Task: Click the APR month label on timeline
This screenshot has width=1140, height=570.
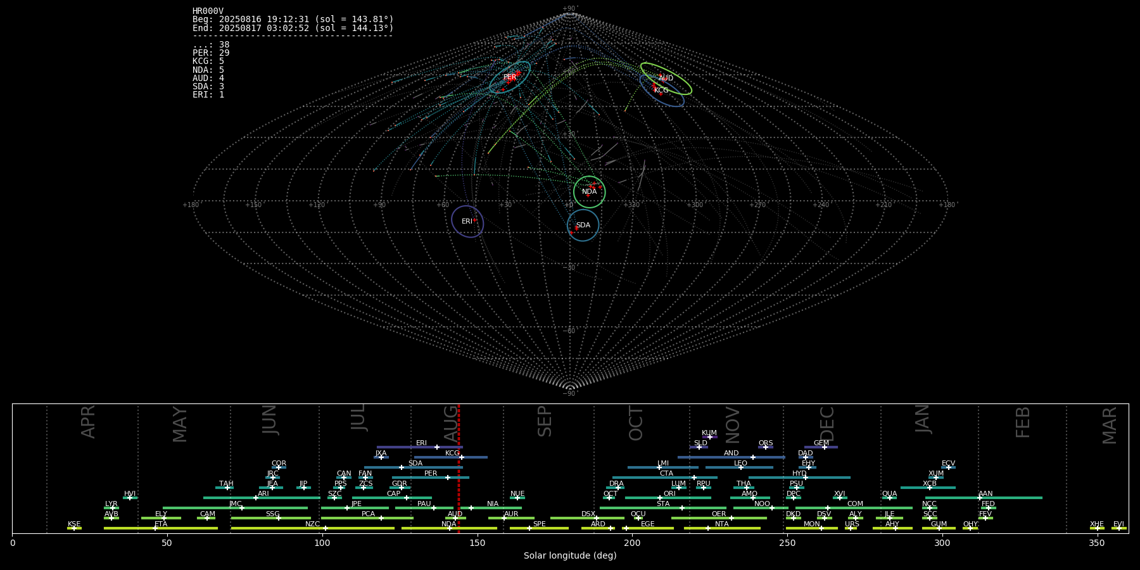Action: tap(89, 421)
